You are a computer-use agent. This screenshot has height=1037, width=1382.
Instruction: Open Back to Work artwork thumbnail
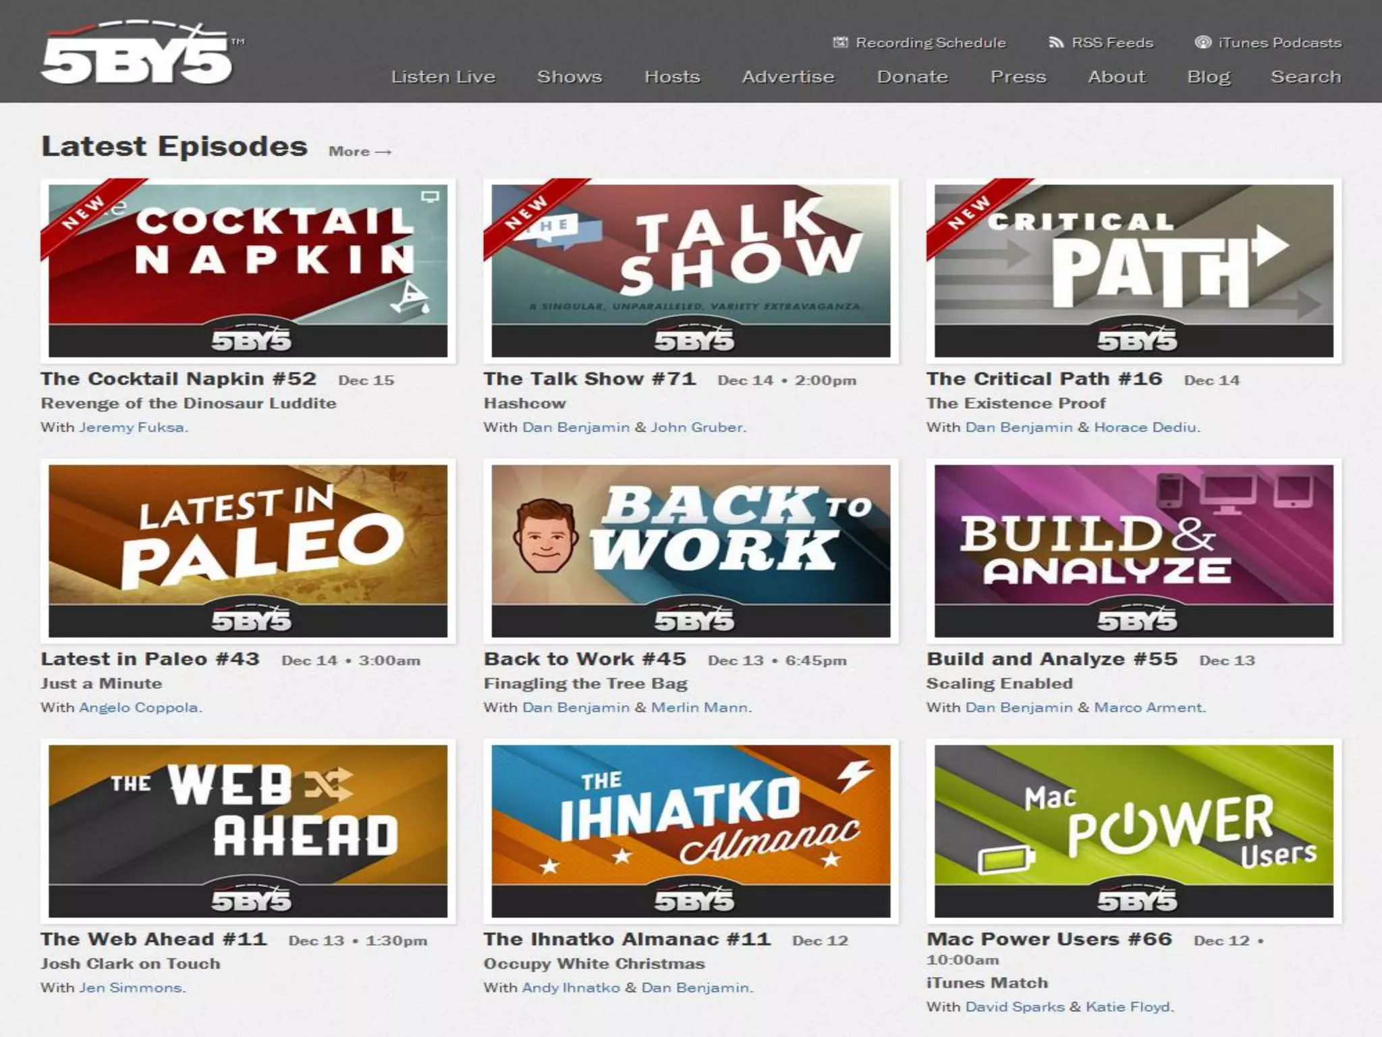point(690,550)
